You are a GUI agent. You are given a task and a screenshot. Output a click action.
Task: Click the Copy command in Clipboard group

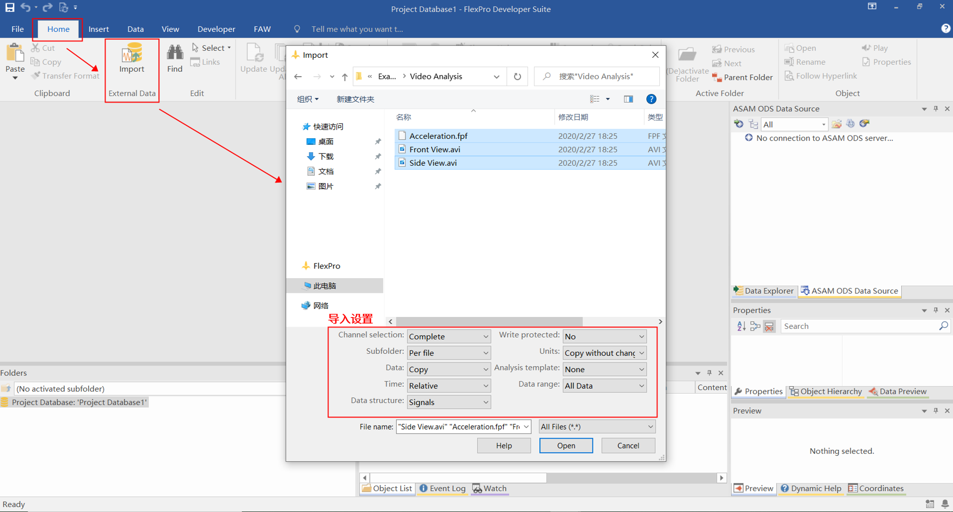point(46,62)
